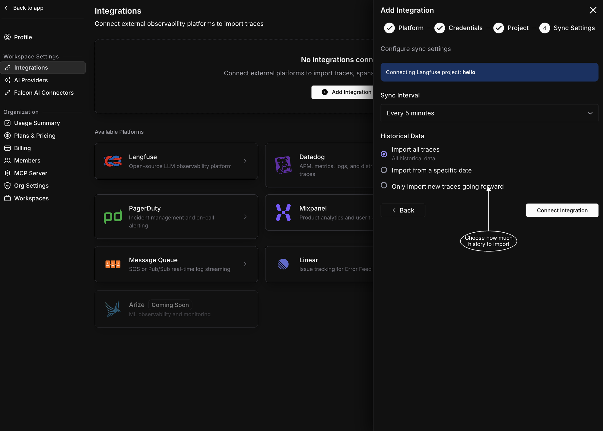
Task: Click the Arize logo icon
Action: (113, 309)
